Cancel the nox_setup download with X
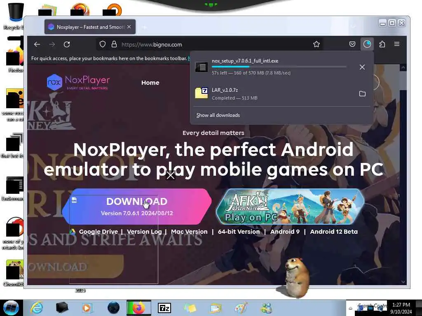The width and height of the screenshot is (422, 316). point(362,67)
